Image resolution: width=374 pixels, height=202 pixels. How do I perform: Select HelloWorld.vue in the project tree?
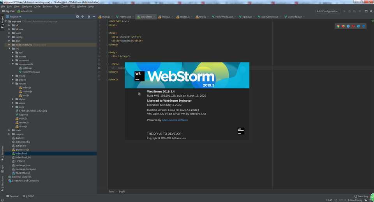(29, 72)
